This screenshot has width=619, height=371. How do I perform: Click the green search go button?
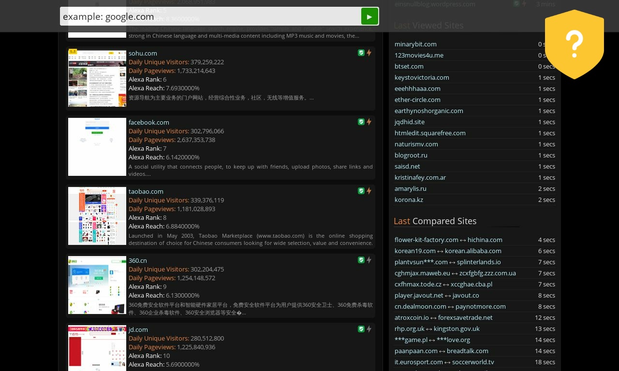point(369,16)
